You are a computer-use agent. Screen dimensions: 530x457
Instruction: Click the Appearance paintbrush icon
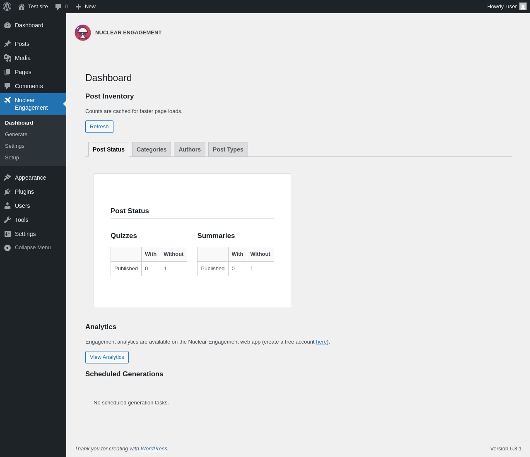(x=7, y=178)
